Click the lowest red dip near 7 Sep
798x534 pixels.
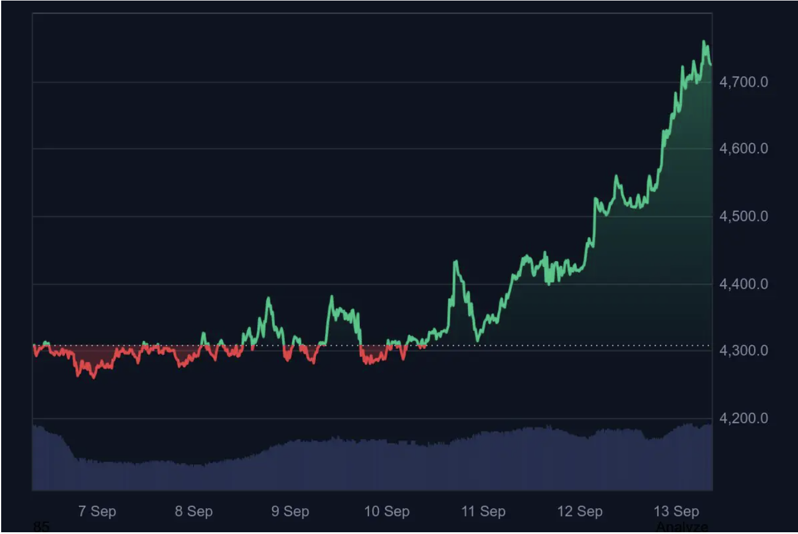[94, 377]
